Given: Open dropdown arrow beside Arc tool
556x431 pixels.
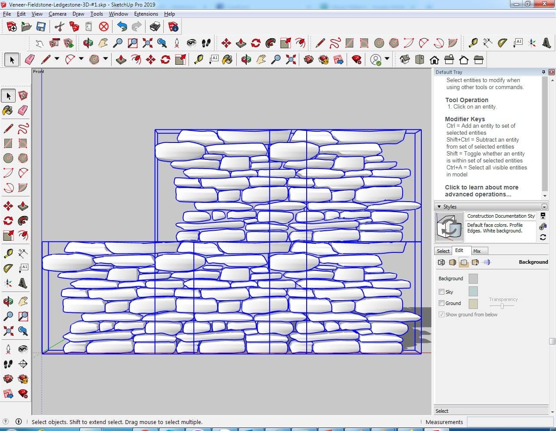Looking at the screenshot, I should [81, 59].
